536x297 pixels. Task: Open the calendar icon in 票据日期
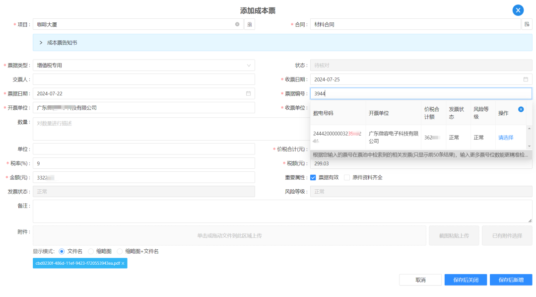tap(248, 93)
